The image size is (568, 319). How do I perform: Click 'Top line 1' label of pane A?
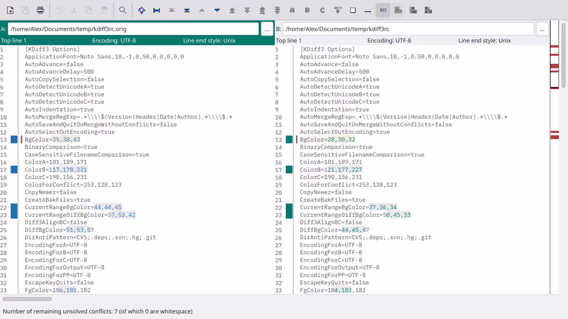14,41
